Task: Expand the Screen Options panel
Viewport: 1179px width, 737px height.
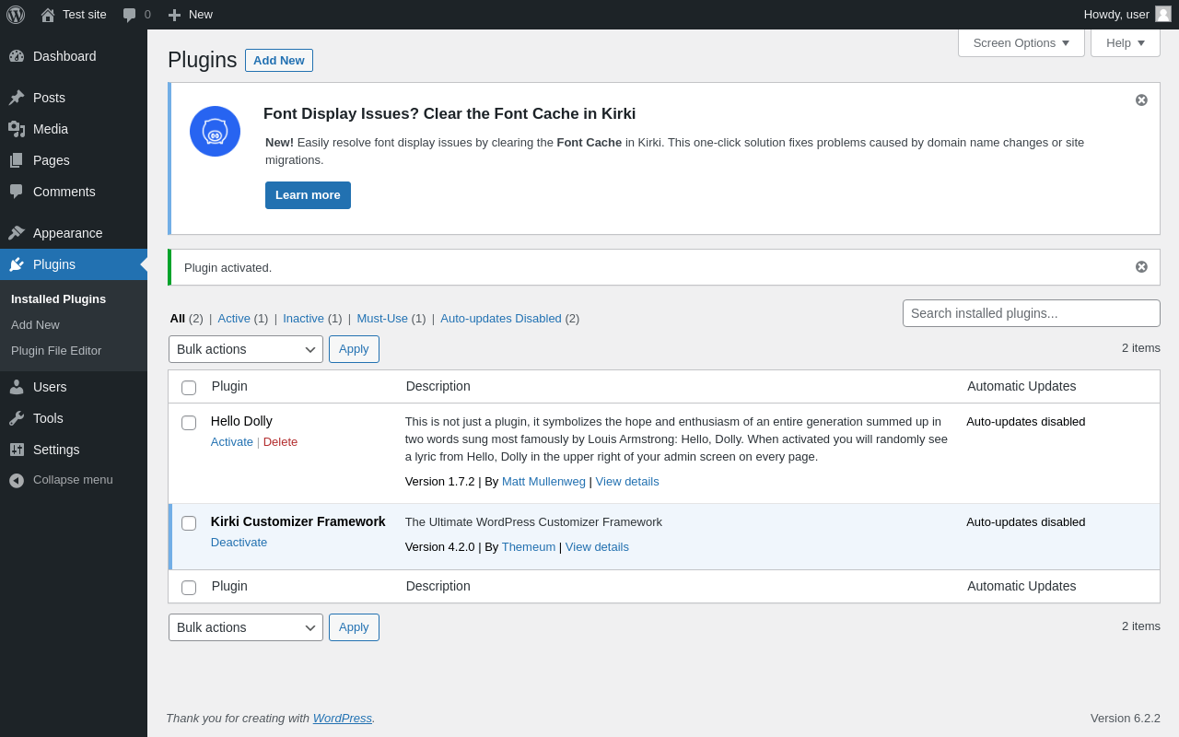Action: tap(1021, 42)
